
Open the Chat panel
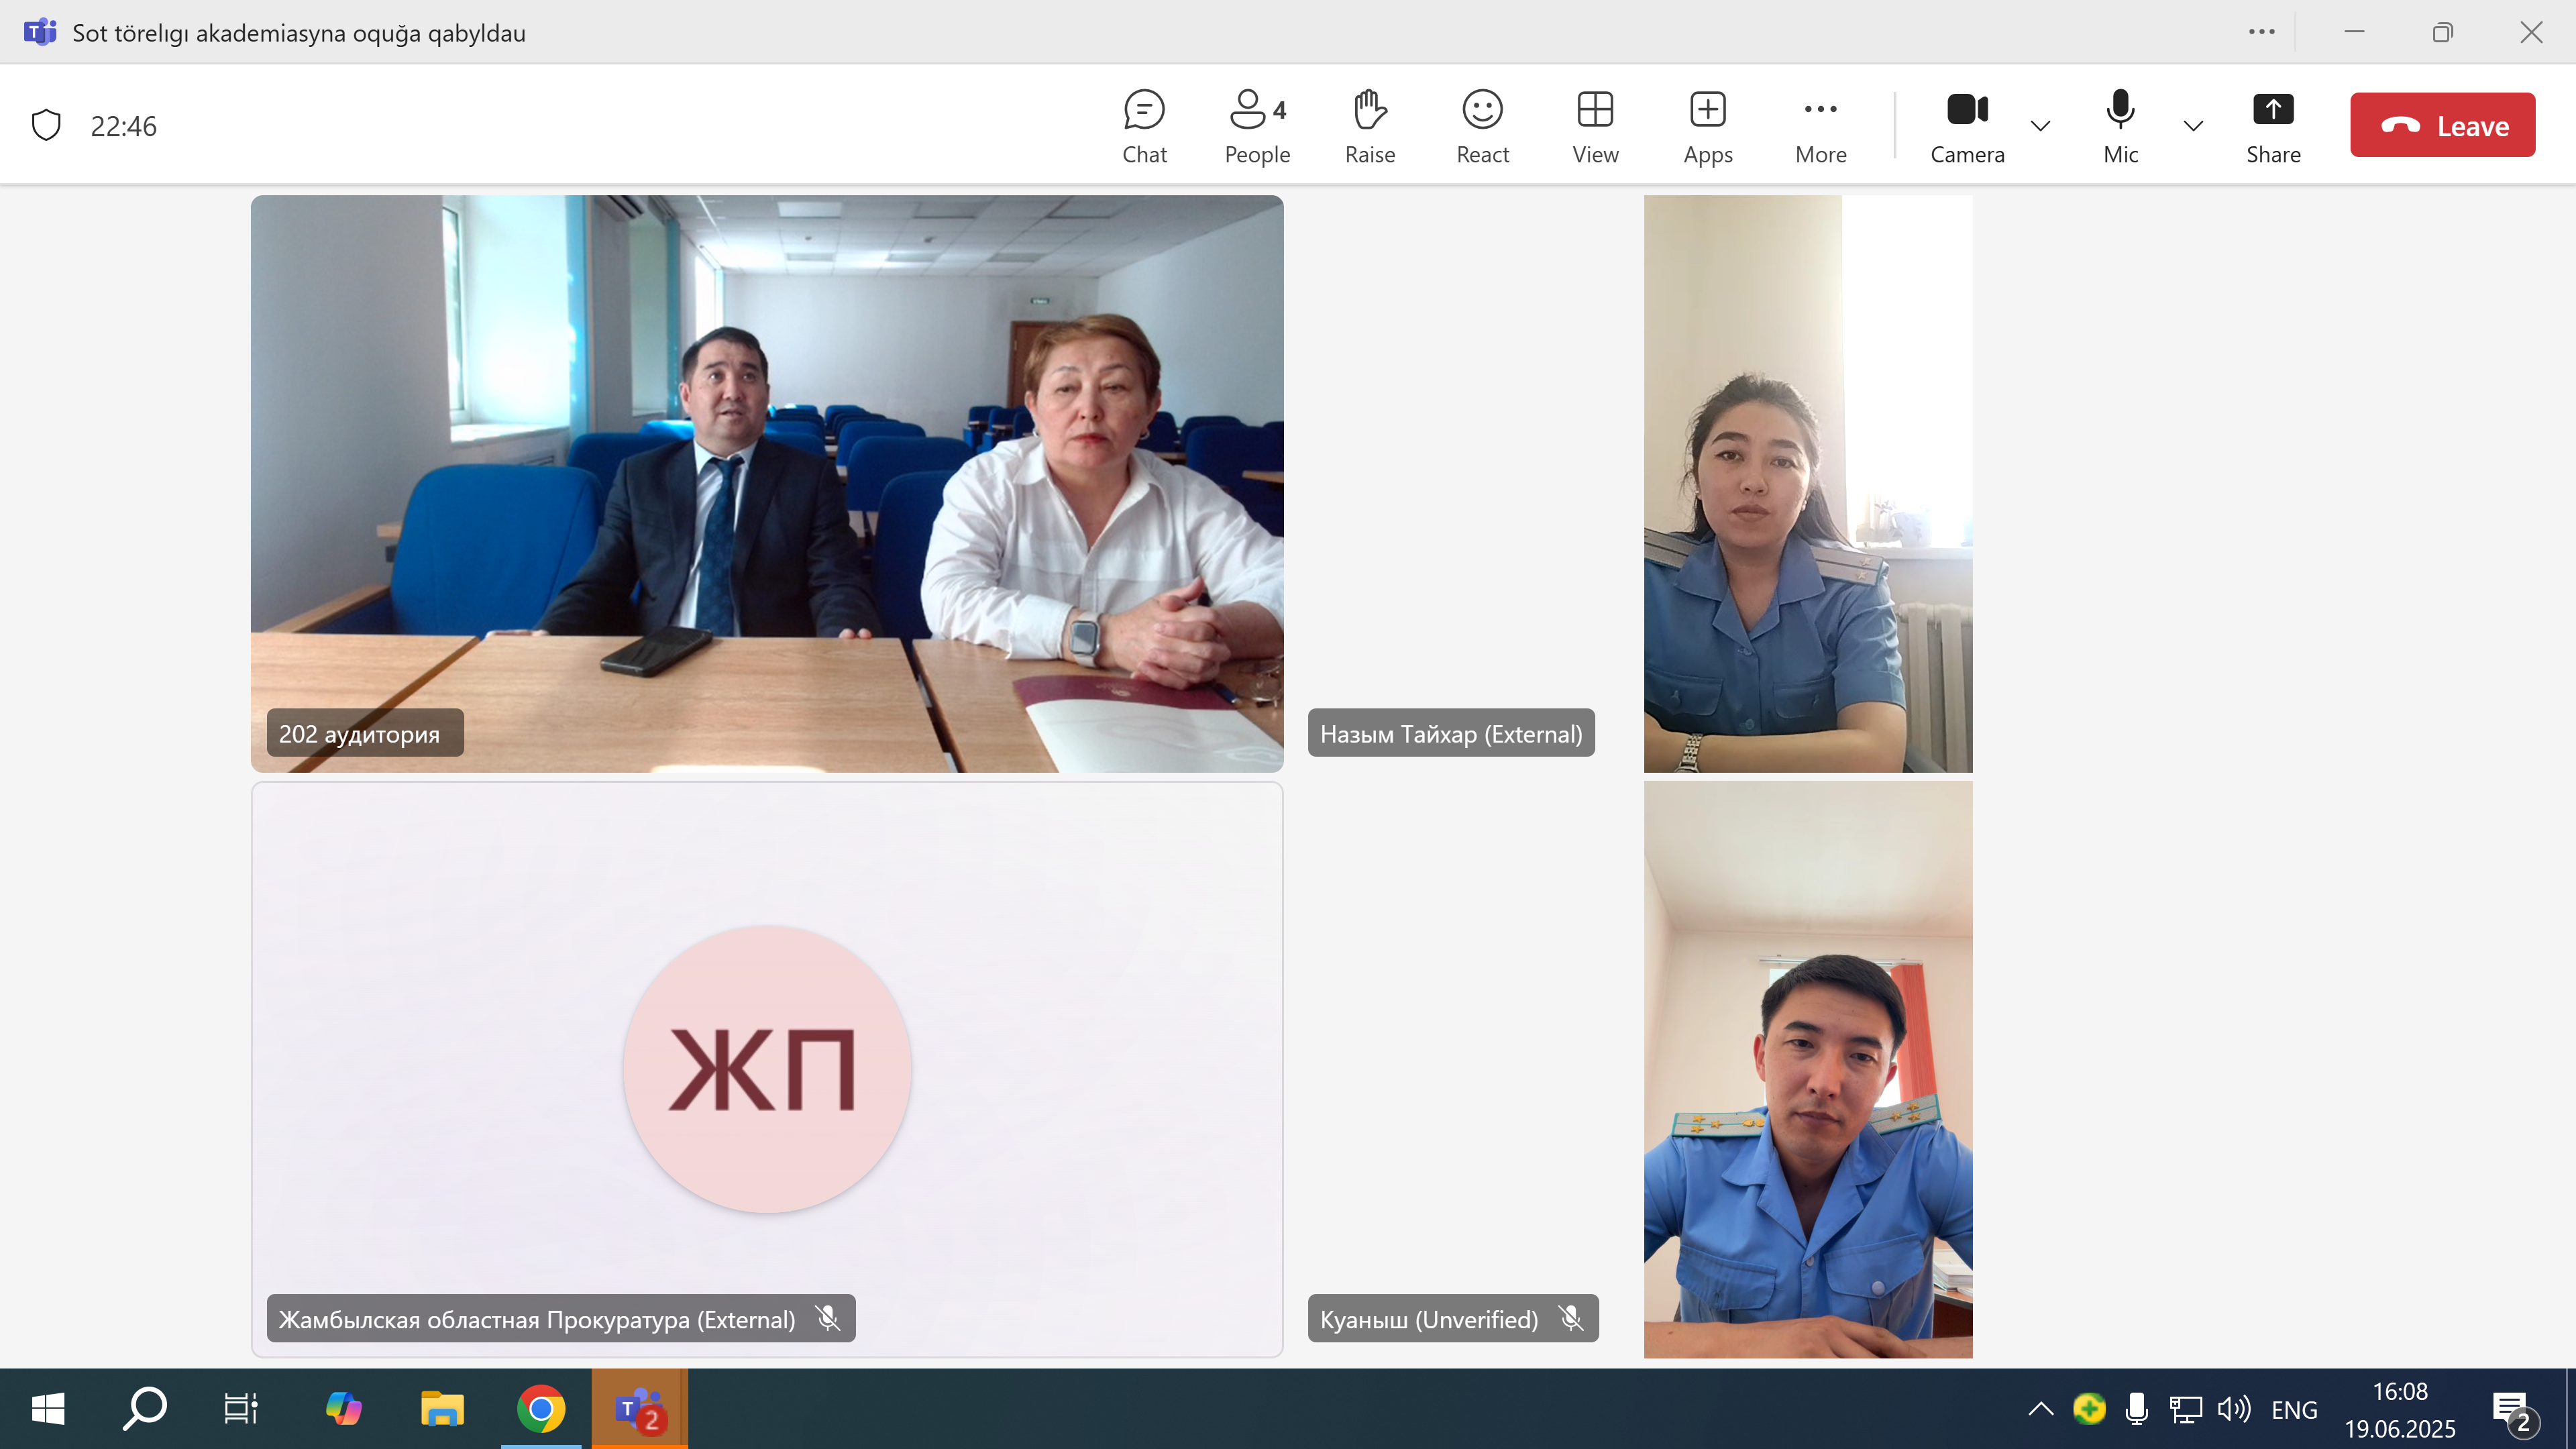click(x=1144, y=126)
